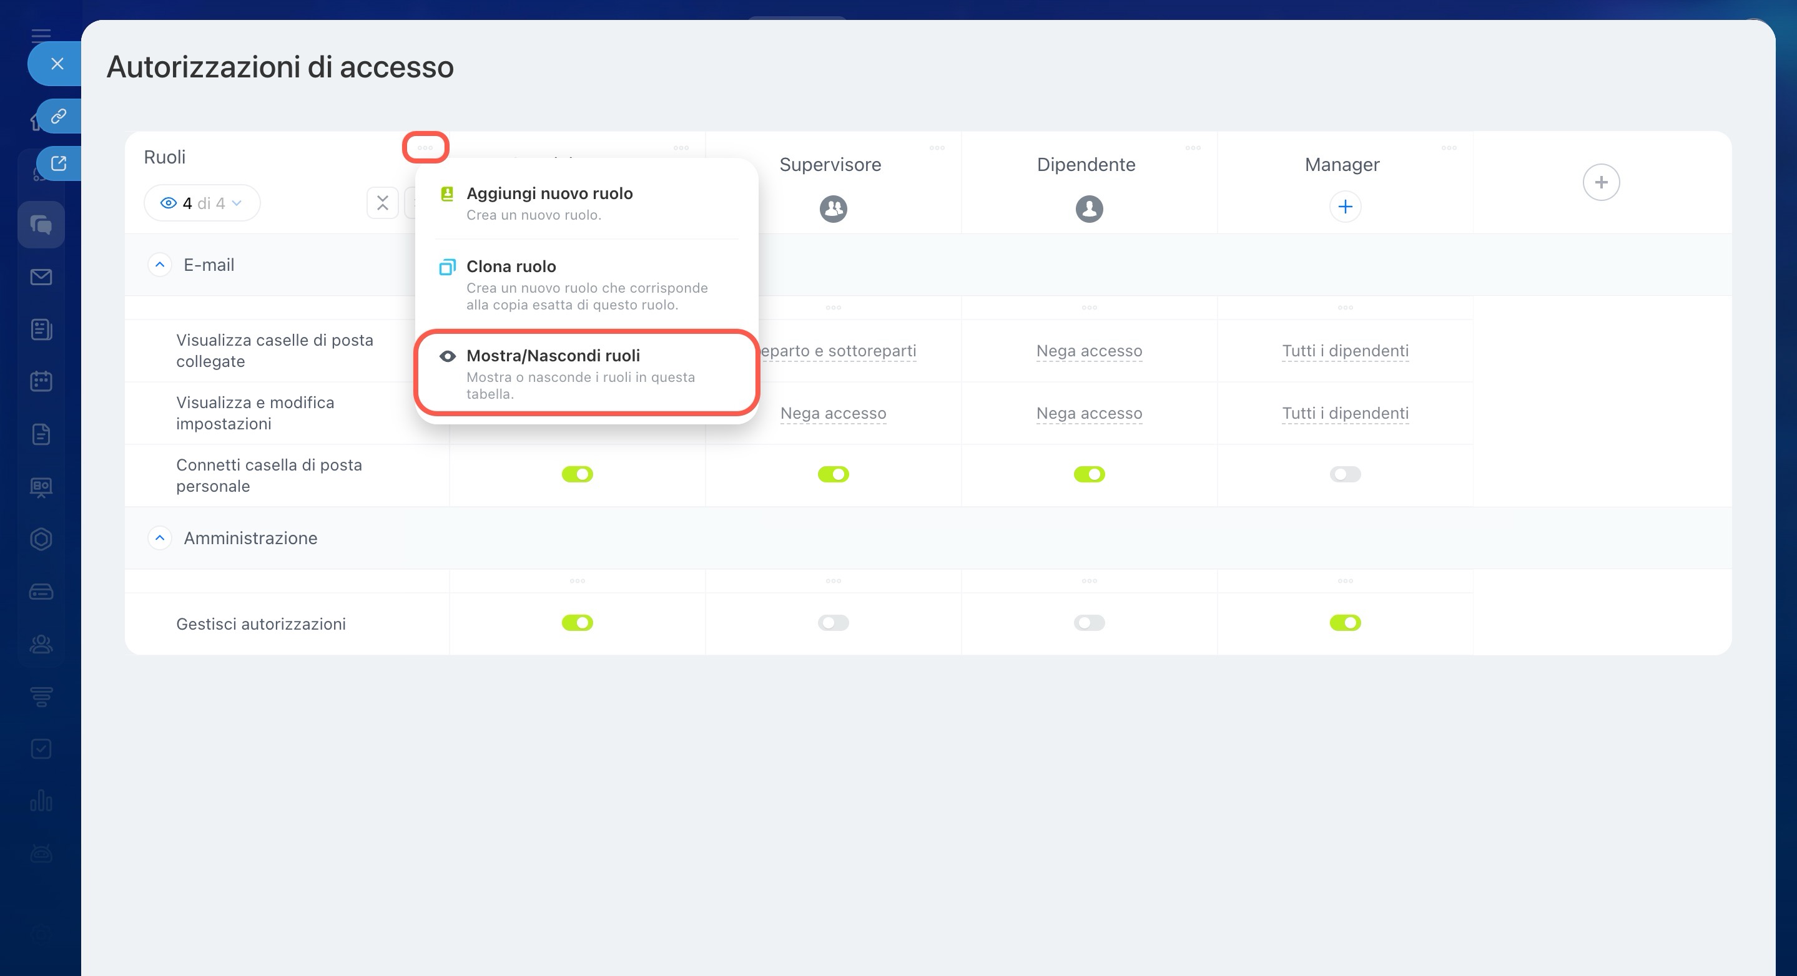Open the calendar icon in left sidebar
Viewport: 1797px width, 976px height.
pyautogui.click(x=41, y=381)
